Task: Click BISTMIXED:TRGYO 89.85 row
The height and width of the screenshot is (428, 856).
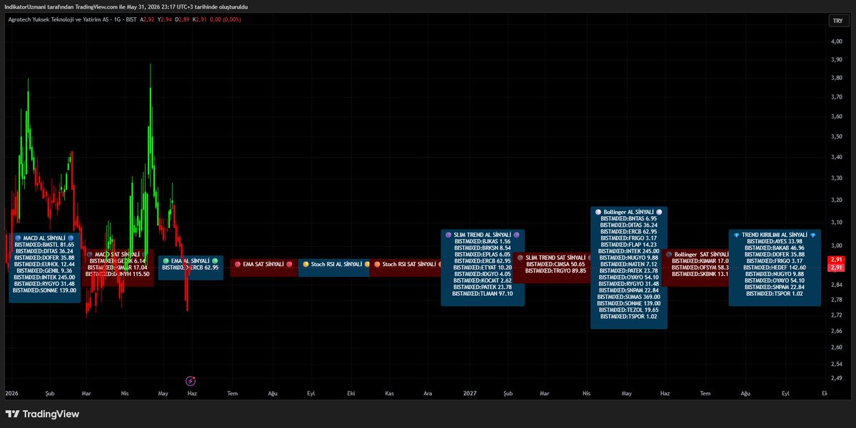Action: [555, 271]
